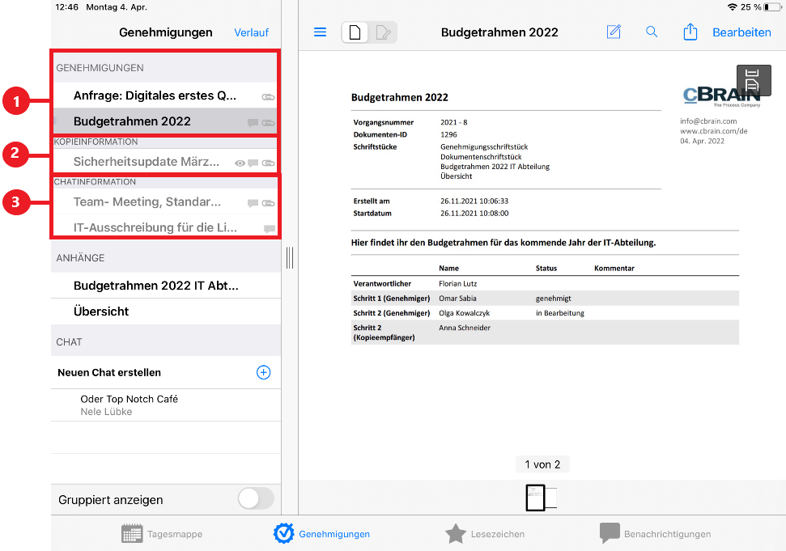The width and height of the screenshot is (786, 551).
Task: Open Anfrage: Digitales erstes Q approval
Action: pyautogui.click(x=155, y=95)
